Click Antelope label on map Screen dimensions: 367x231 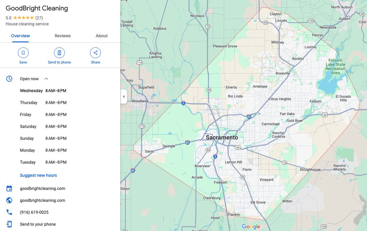pos(260,86)
